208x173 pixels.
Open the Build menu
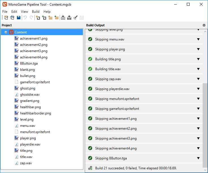pos(36,12)
